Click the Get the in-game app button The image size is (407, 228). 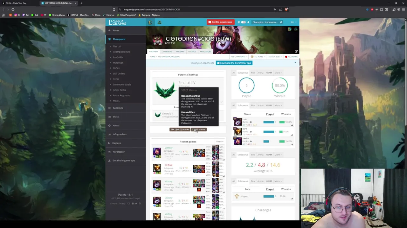pyautogui.click(x=220, y=22)
